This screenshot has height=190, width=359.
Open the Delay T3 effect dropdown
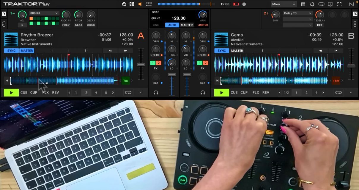[x=298, y=13]
